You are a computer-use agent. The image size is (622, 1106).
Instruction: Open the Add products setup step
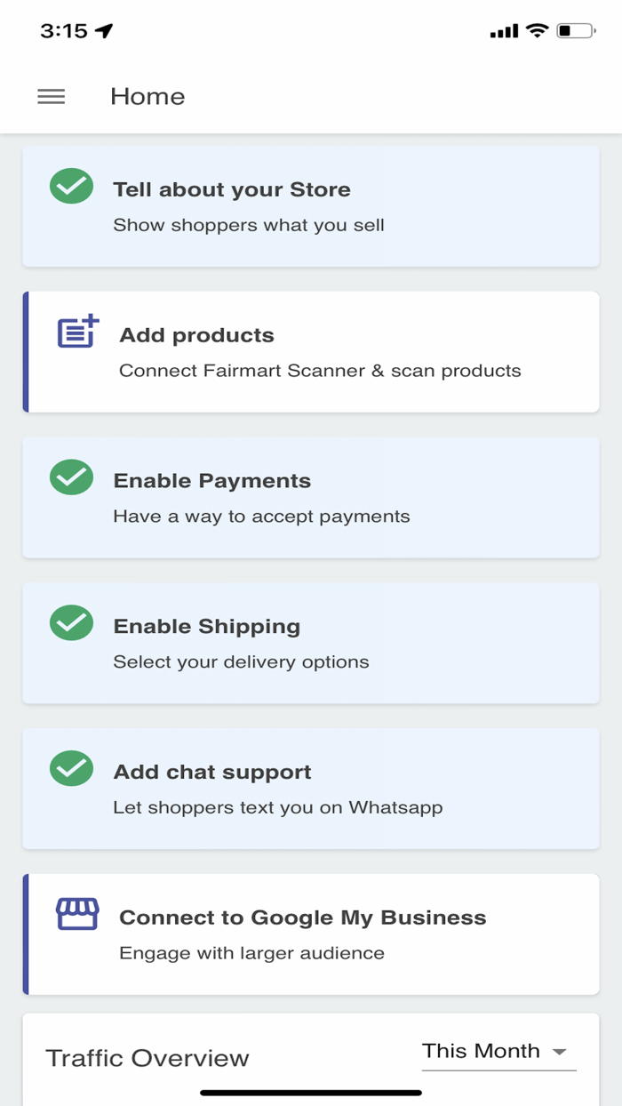(x=311, y=352)
